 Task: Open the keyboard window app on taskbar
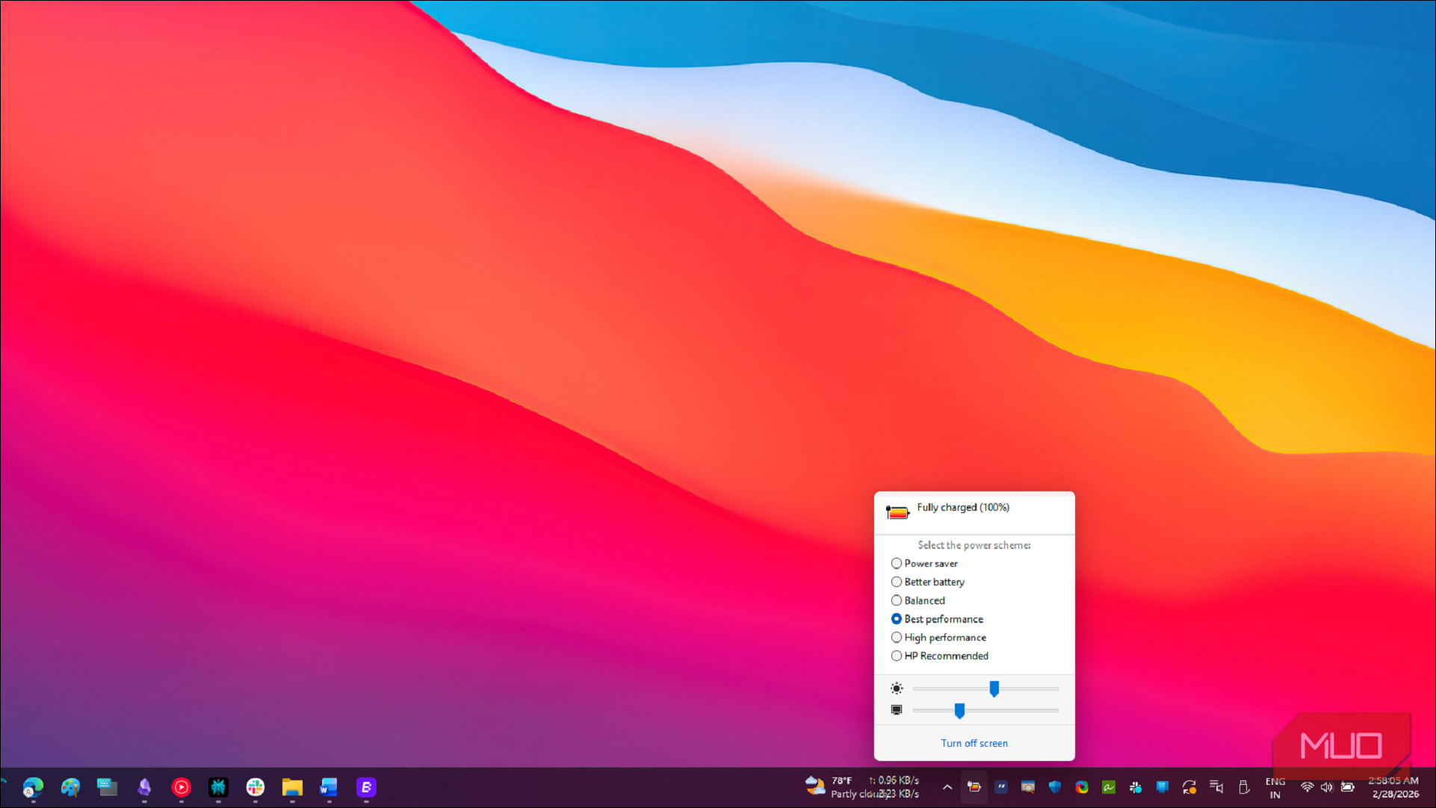(x=107, y=787)
